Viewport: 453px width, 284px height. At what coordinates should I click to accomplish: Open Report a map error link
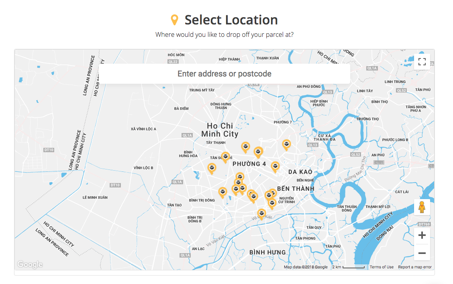coord(415,267)
